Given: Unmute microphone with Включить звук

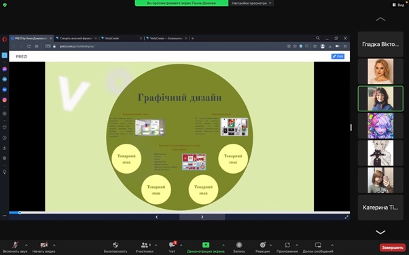Looking at the screenshot, I should (x=15, y=248).
